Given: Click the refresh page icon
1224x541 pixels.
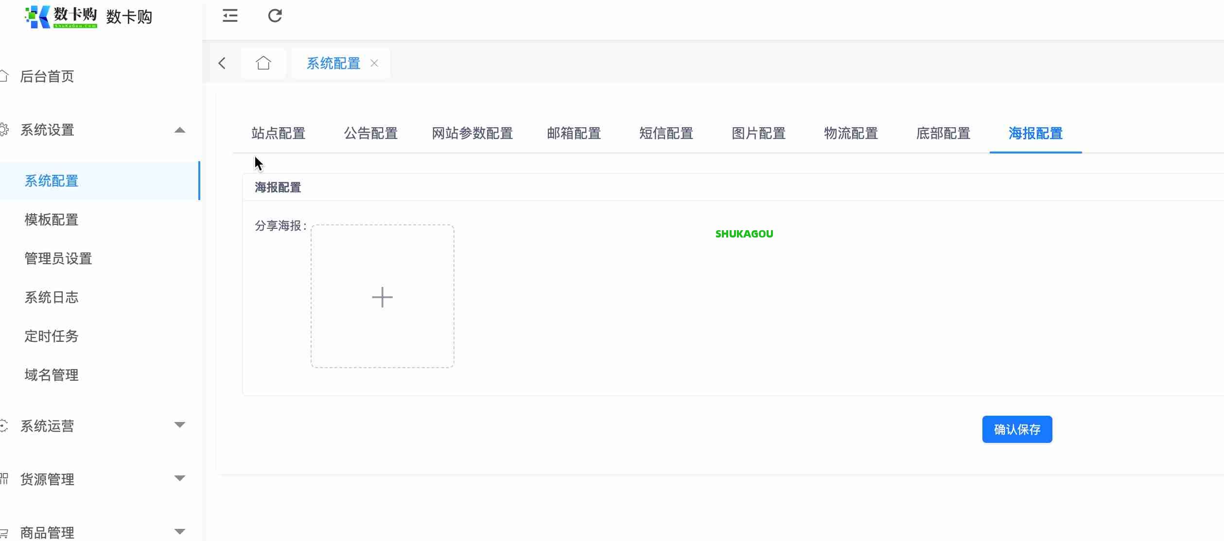Looking at the screenshot, I should tap(275, 16).
